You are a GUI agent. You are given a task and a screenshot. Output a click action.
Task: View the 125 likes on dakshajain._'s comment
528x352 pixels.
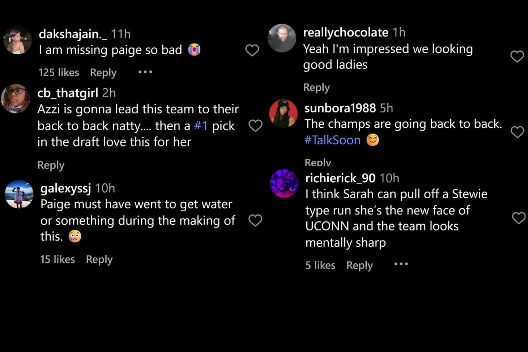tap(59, 72)
